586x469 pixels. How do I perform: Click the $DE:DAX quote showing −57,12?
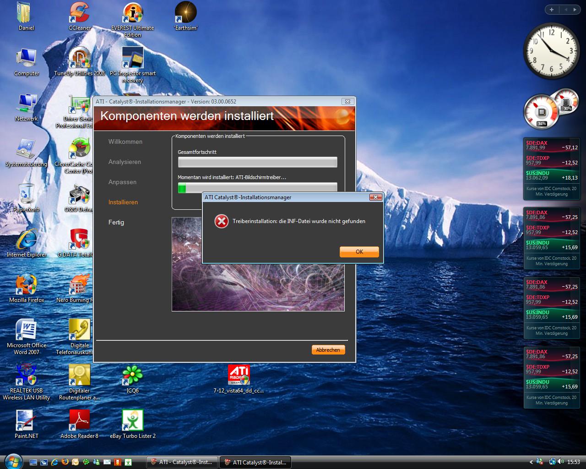tap(552, 146)
